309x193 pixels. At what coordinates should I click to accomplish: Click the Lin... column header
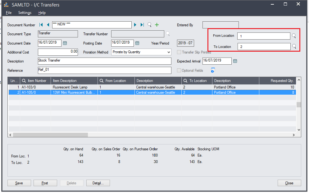[14, 81]
